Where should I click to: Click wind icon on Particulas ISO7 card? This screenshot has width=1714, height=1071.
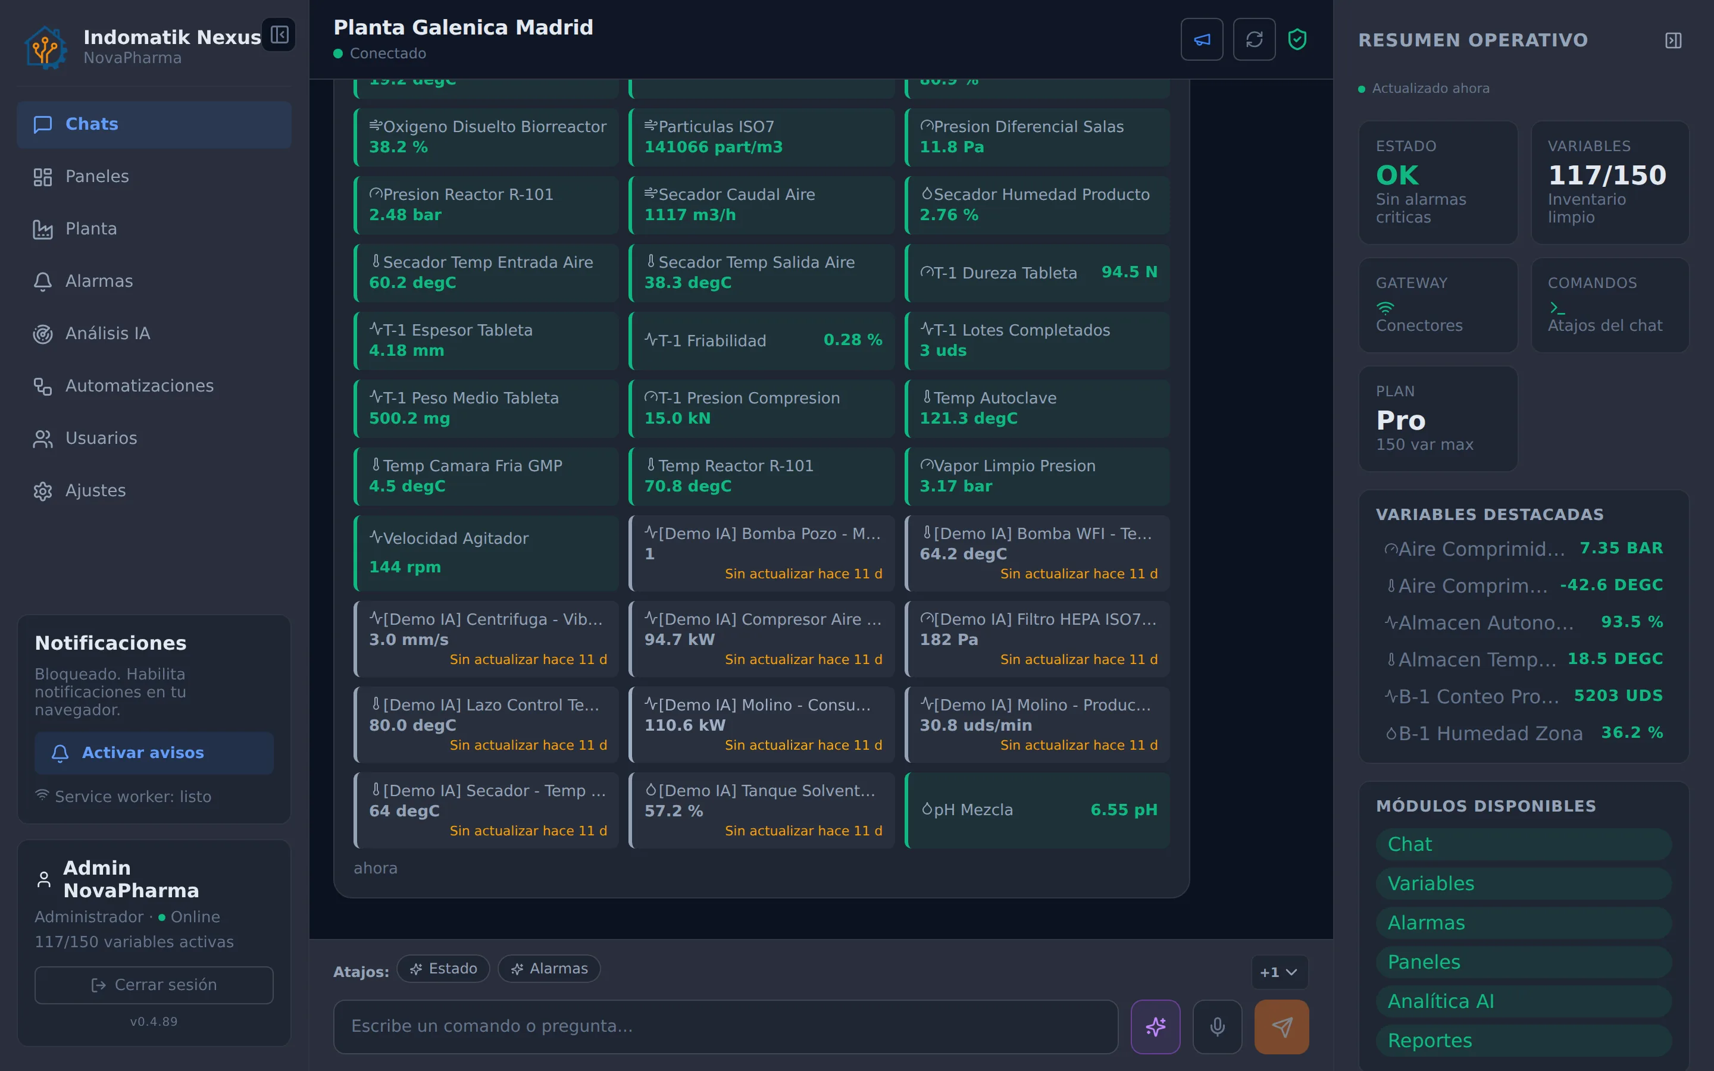point(651,126)
